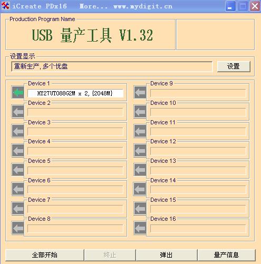Click the 设置显示 group label
The width and height of the screenshot is (261, 264).
23,56
